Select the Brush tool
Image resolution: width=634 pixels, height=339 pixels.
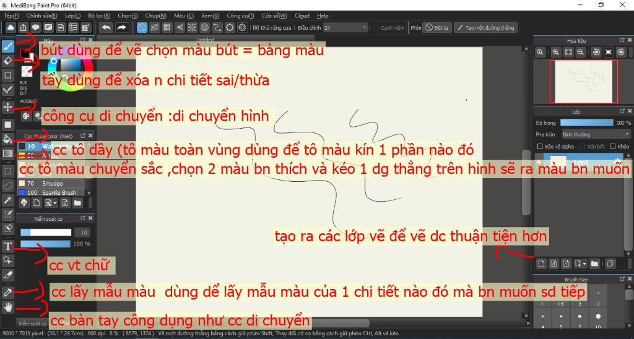coord(7,47)
